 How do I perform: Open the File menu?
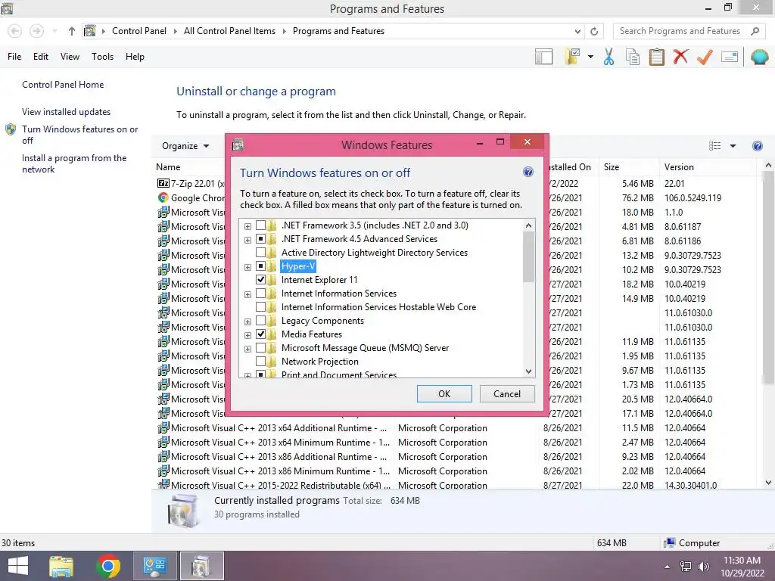[x=14, y=56]
